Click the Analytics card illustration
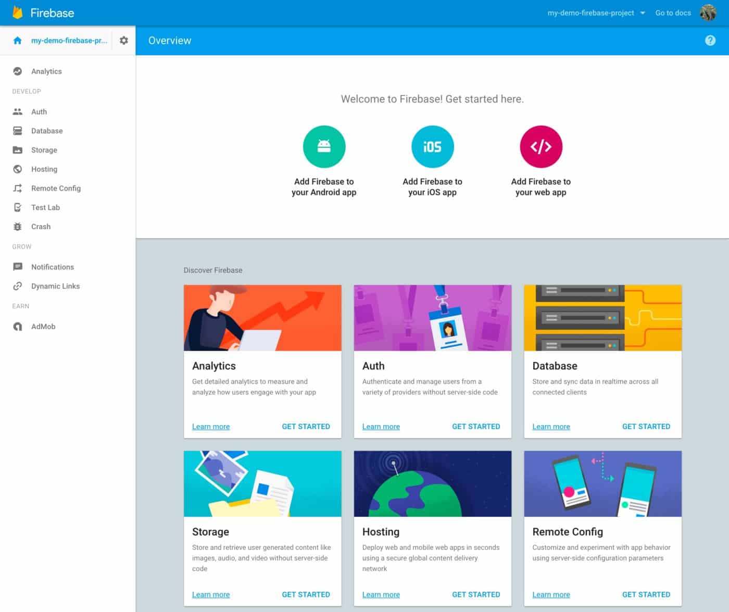The image size is (729, 612). point(262,318)
